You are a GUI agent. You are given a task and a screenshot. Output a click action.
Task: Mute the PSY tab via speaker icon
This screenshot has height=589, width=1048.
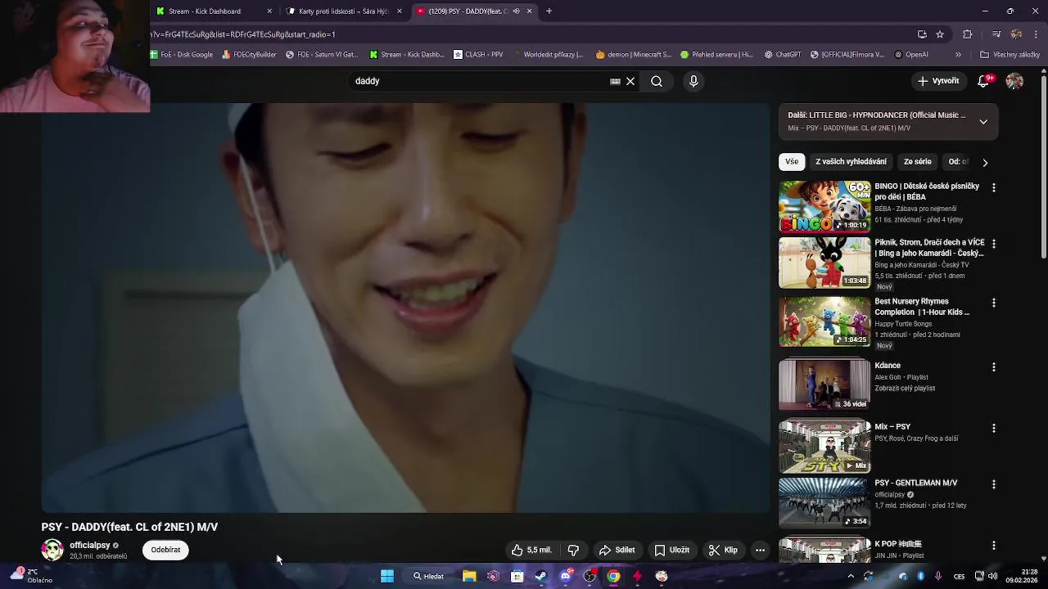coord(516,11)
